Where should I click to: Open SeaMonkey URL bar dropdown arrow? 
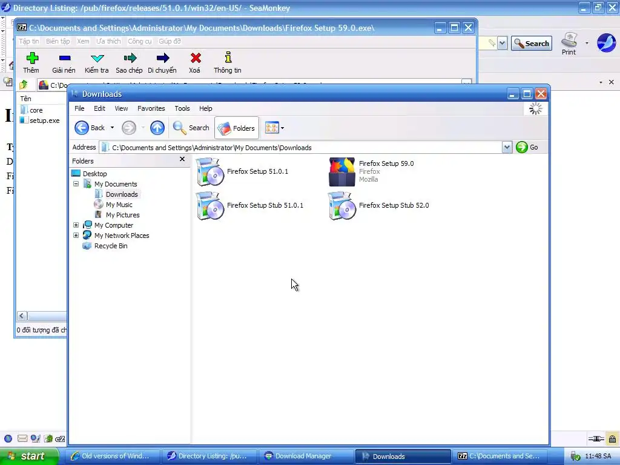point(502,43)
